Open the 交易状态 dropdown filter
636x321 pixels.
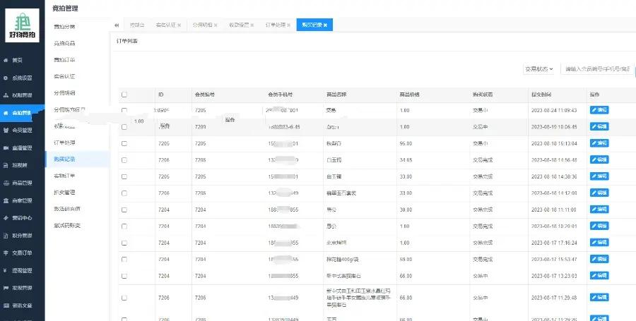pyautogui.click(x=538, y=69)
